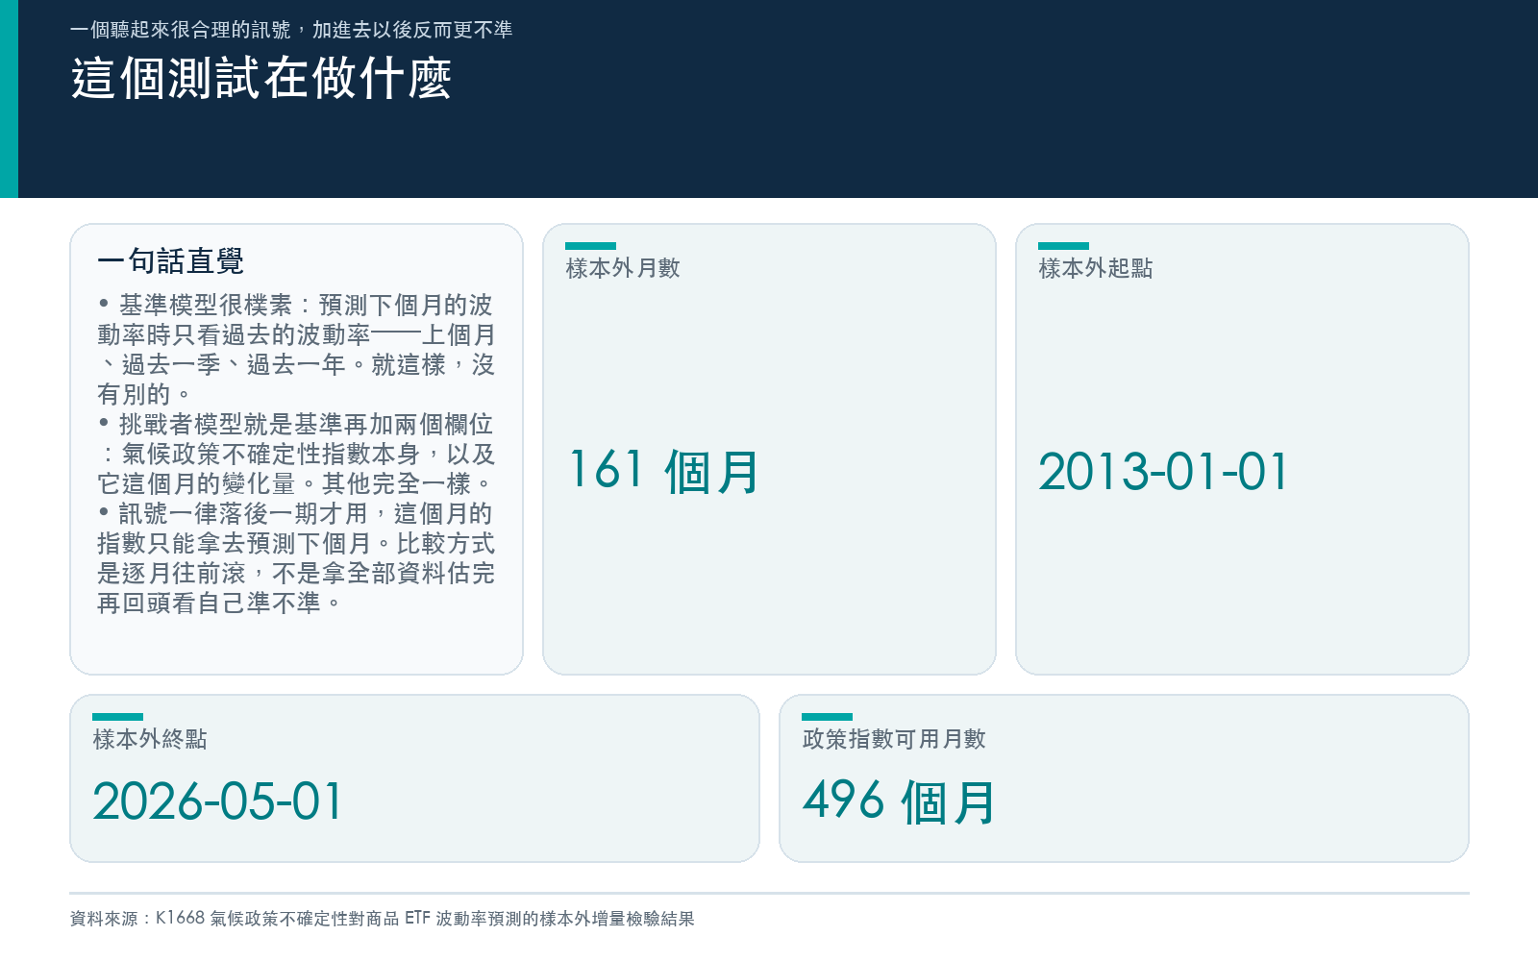Screen dimensions: 1538x961
Task: Click the label 政策指數可用月數
Action: click(x=894, y=739)
